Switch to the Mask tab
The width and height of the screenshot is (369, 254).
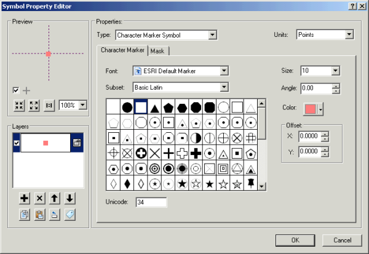coord(157,51)
